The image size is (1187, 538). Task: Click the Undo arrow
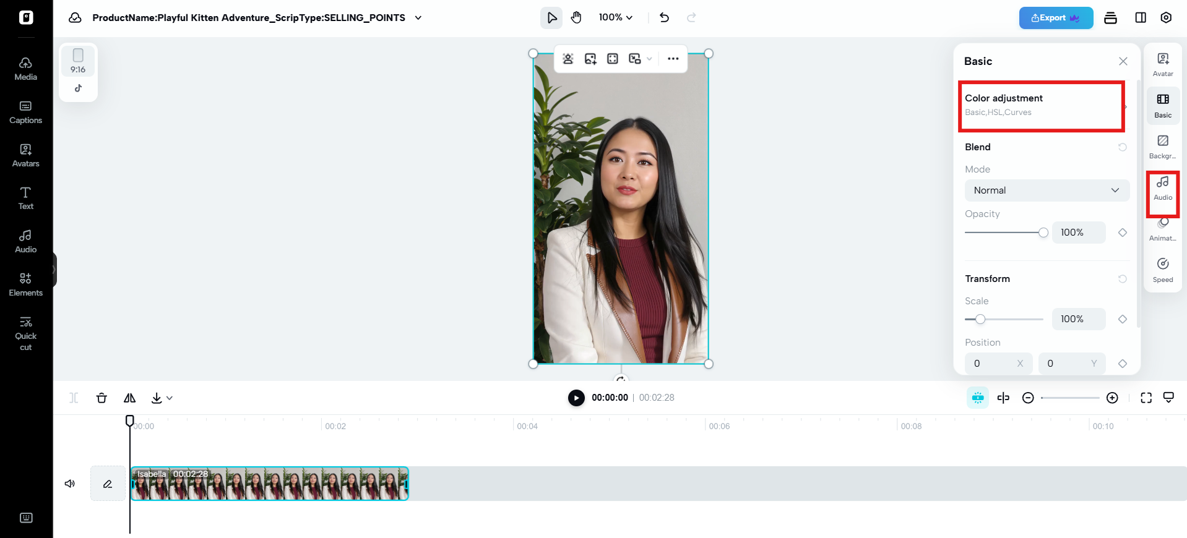664,17
